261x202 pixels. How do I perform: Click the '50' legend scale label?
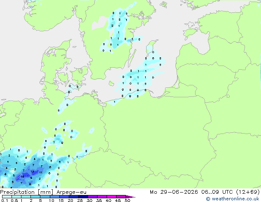(x=127, y=200)
